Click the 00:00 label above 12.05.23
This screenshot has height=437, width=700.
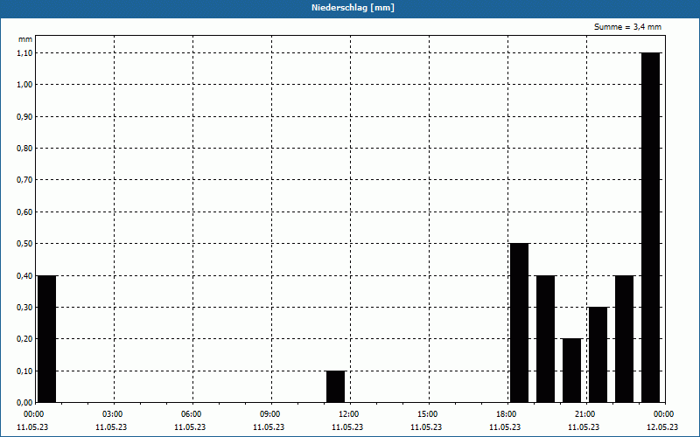[664, 414]
